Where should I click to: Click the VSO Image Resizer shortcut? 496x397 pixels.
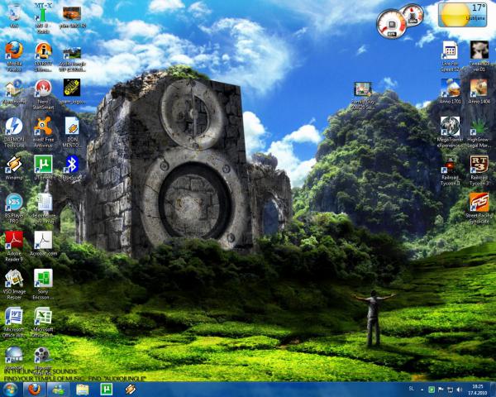(x=14, y=278)
